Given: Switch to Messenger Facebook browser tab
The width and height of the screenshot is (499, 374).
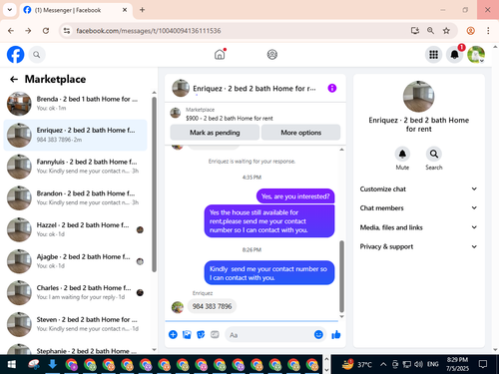Looking at the screenshot, I should [x=76, y=10].
